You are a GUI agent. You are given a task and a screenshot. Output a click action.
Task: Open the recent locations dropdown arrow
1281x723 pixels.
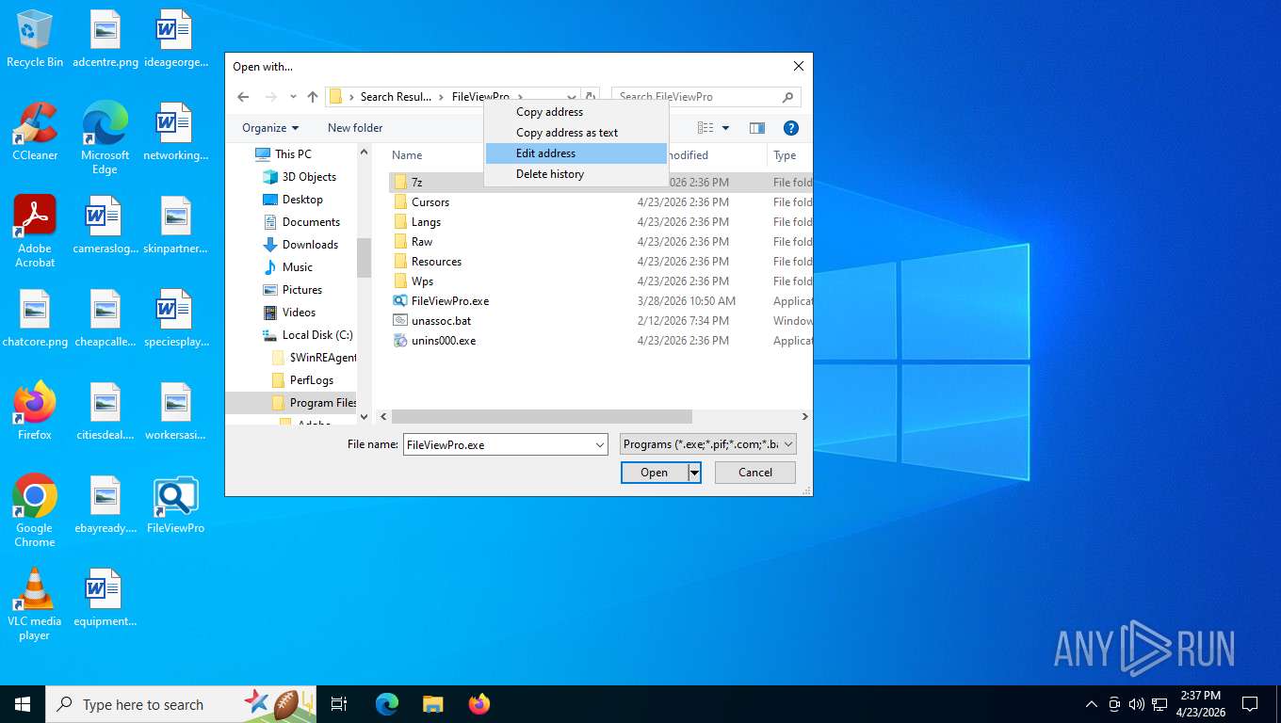pyautogui.click(x=293, y=97)
